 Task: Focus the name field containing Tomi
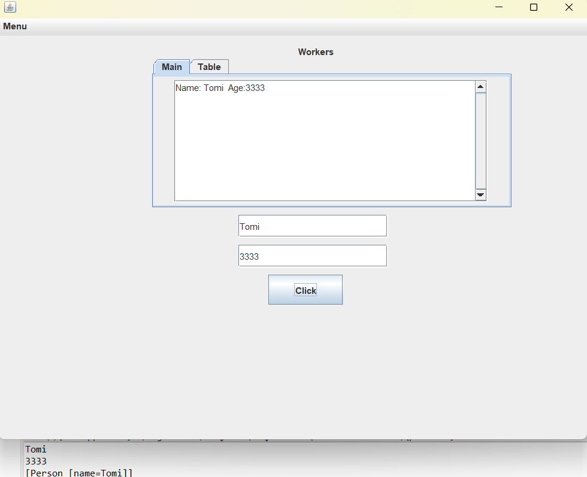pyautogui.click(x=313, y=226)
